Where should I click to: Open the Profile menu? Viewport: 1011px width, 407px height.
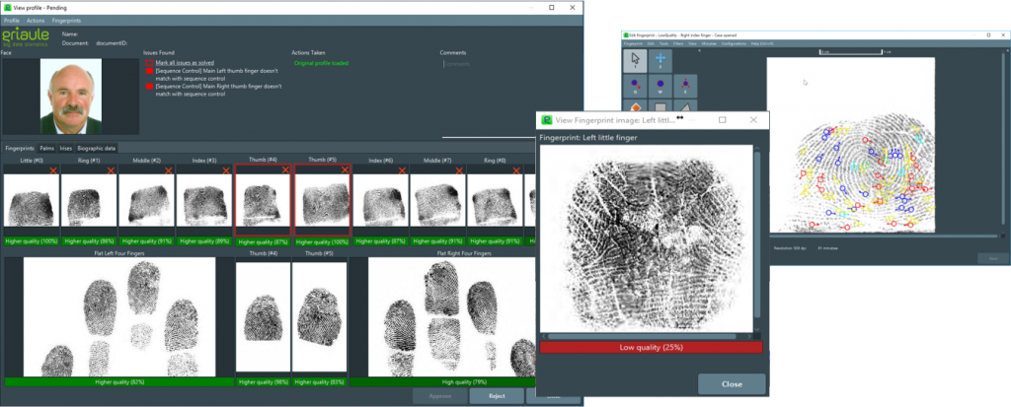click(x=12, y=21)
